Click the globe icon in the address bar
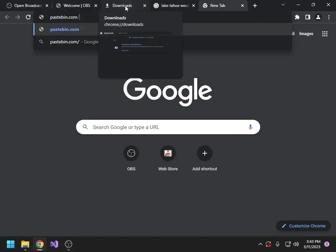Screen dimensions: 336x252 (41, 17)
